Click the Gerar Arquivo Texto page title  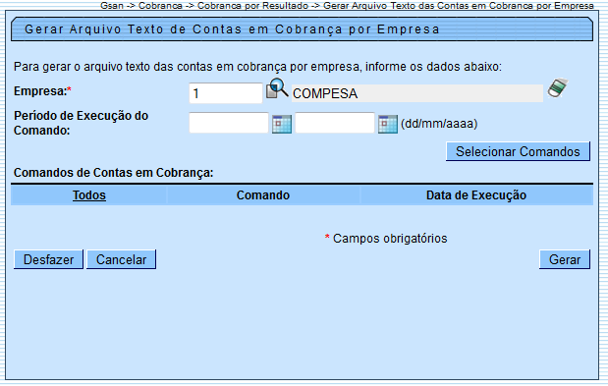(x=232, y=29)
